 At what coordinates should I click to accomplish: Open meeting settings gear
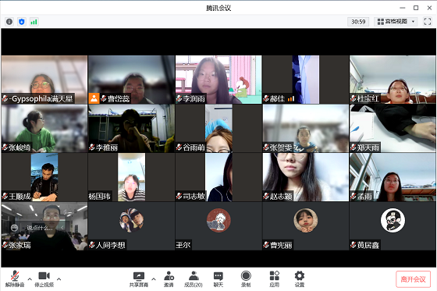(x=300, y=279)
